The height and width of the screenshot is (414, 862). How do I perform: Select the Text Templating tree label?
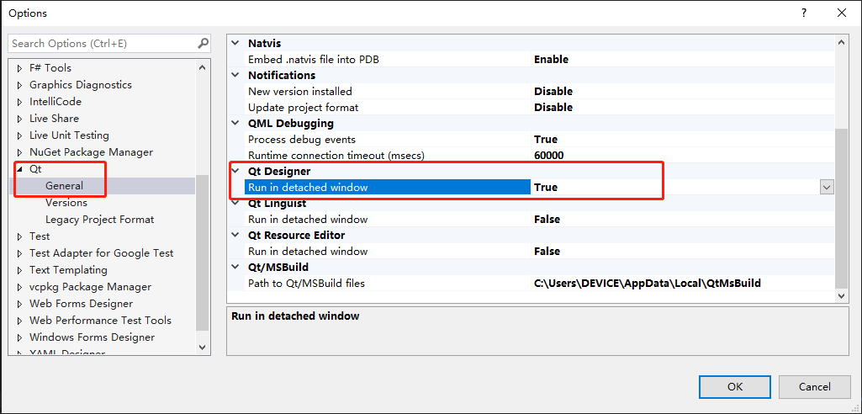68,270
